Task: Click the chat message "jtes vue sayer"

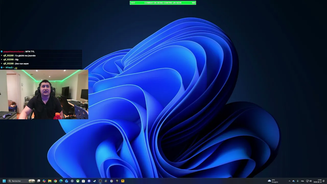Action: 22,64
